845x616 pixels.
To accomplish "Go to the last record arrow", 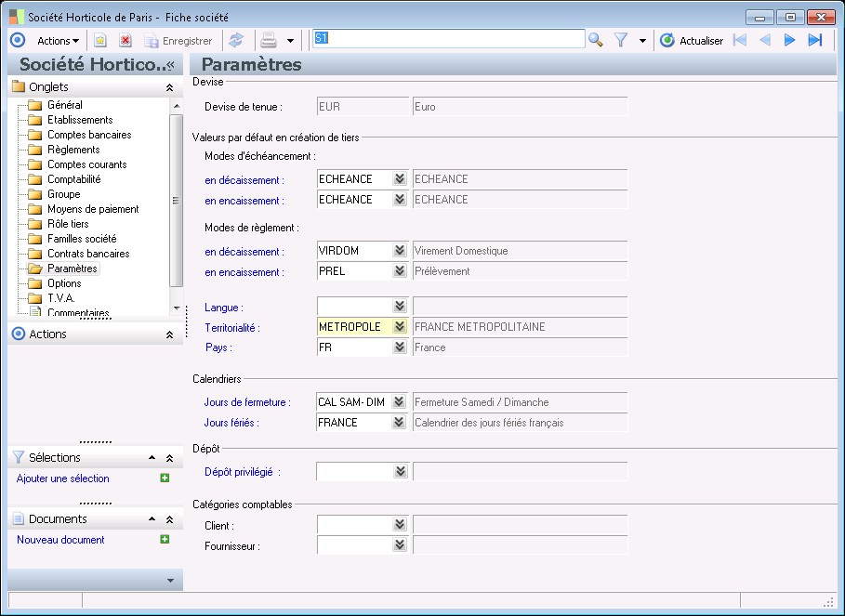I will pyautogui.click(x=815, y=40).
